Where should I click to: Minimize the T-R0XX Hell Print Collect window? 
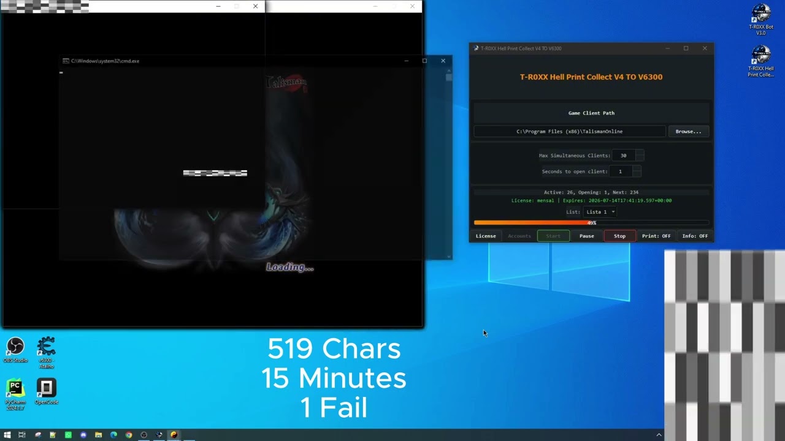point(667,48)
